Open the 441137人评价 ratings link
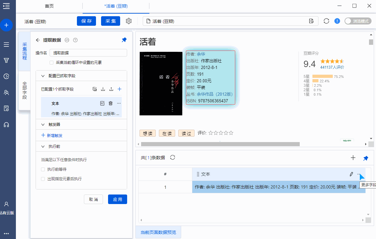Viewport: 376px width, 239px height. tap(332, 67)
